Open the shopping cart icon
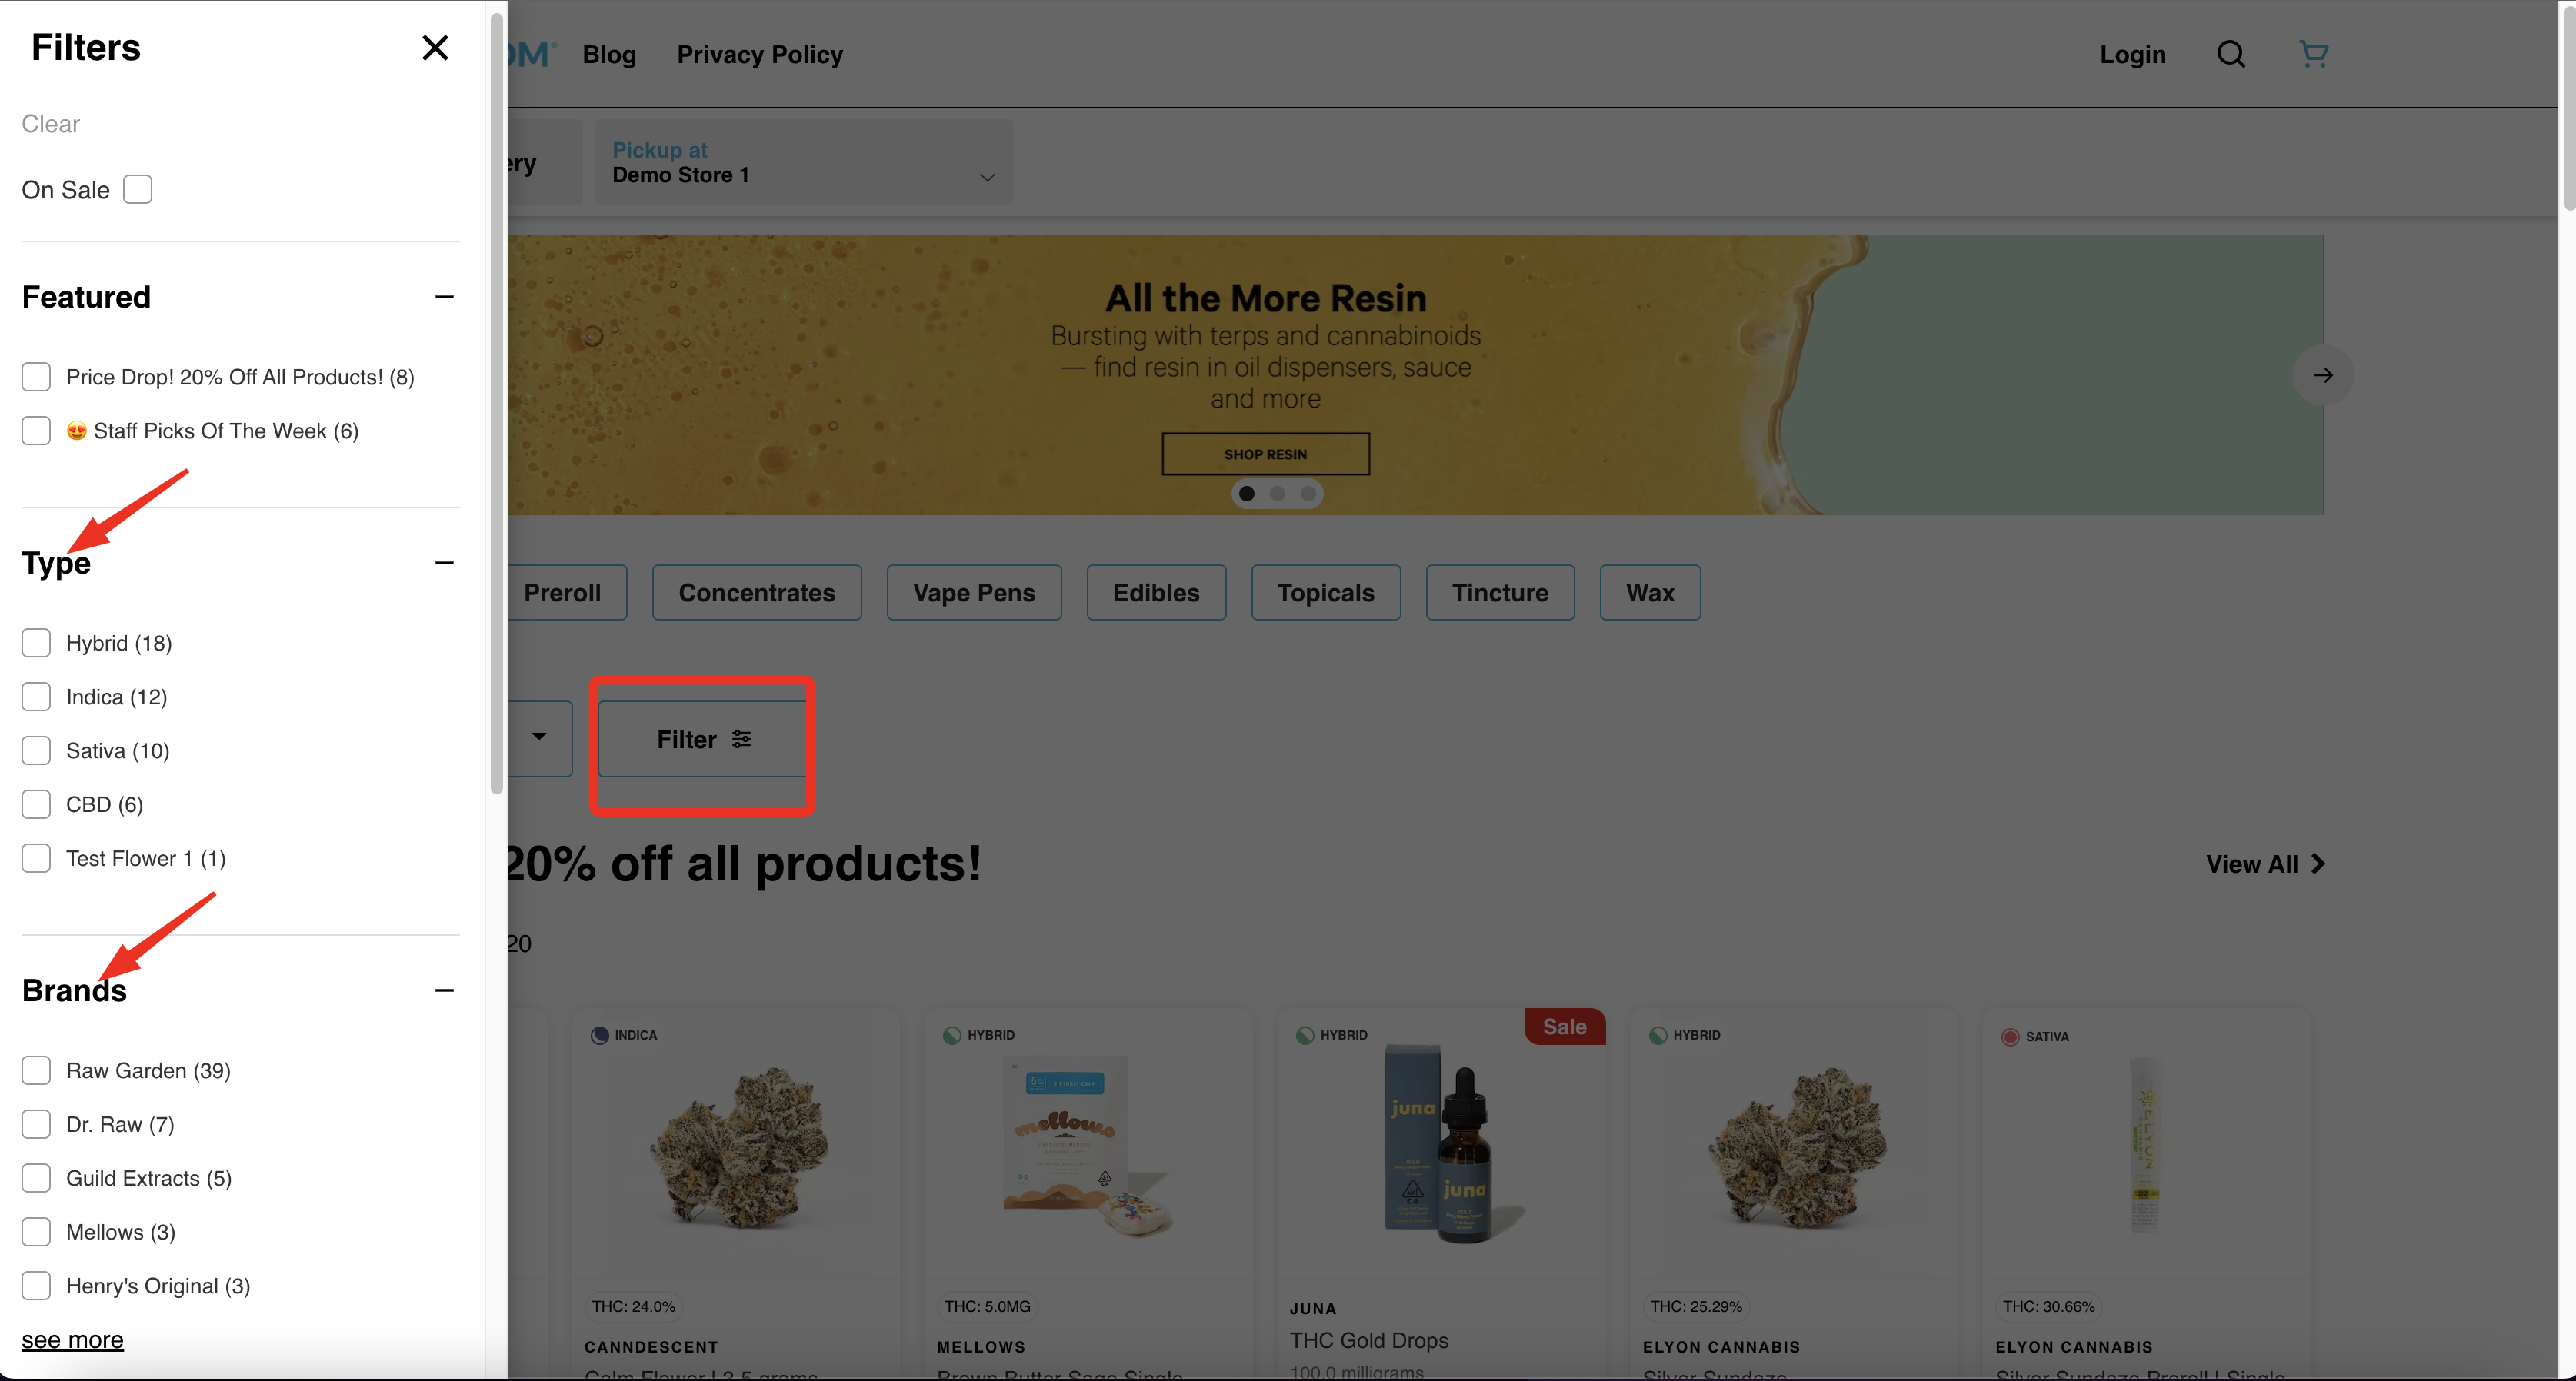2576x1381 pixels. tap(2313, 54)
